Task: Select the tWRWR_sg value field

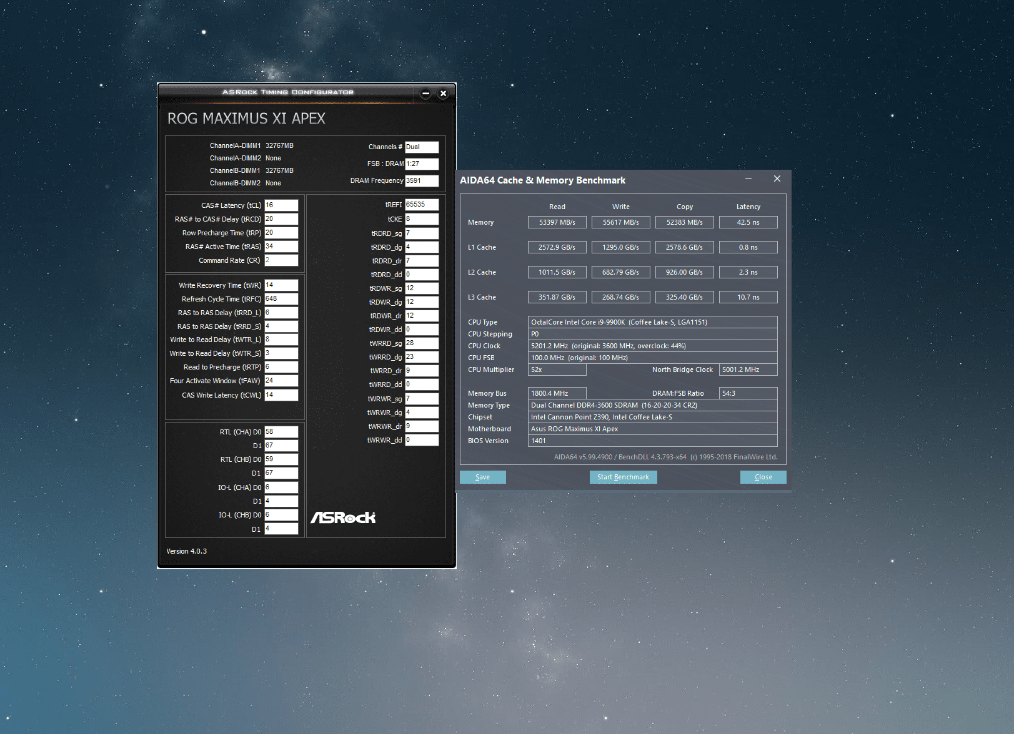Action: pos(422,399)
